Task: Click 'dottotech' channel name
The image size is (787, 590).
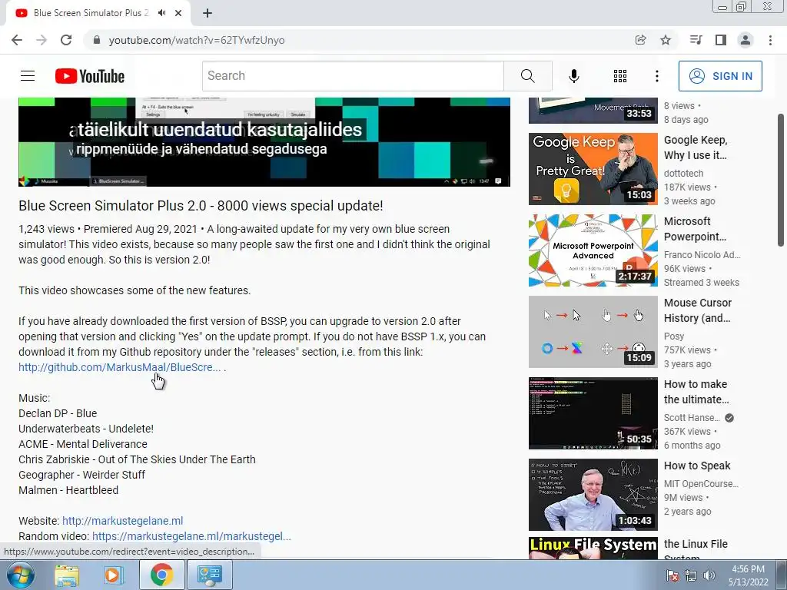Action: pyautogui.click(x=683, y=173)
